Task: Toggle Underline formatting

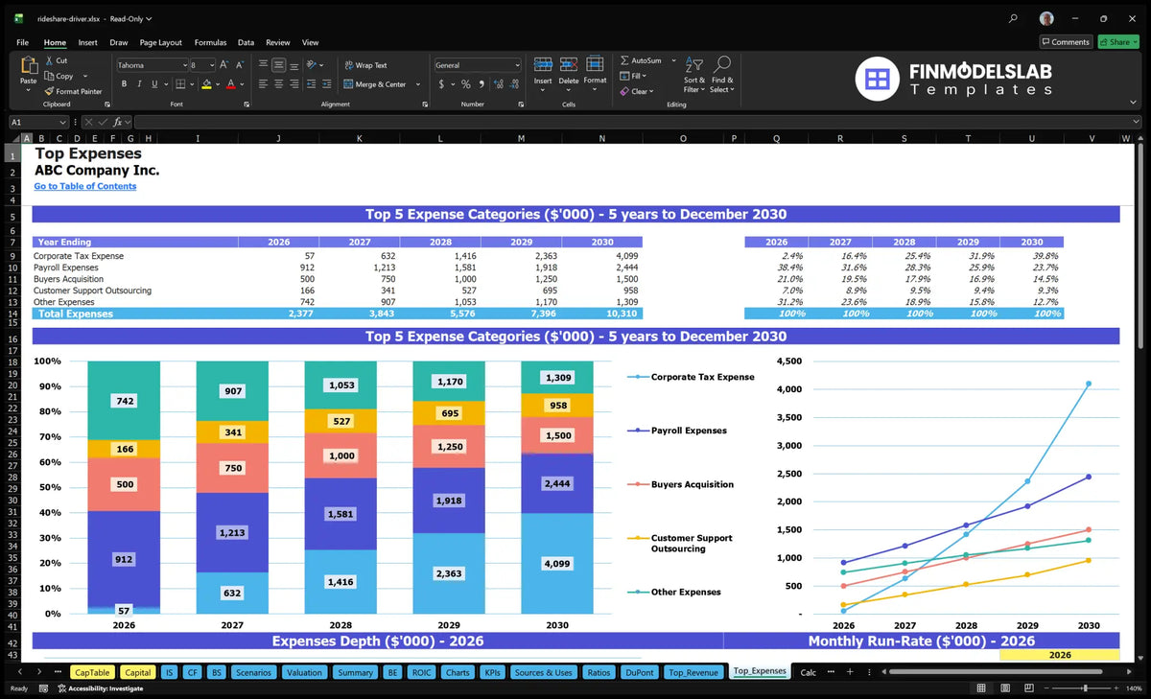Action: 153,84
